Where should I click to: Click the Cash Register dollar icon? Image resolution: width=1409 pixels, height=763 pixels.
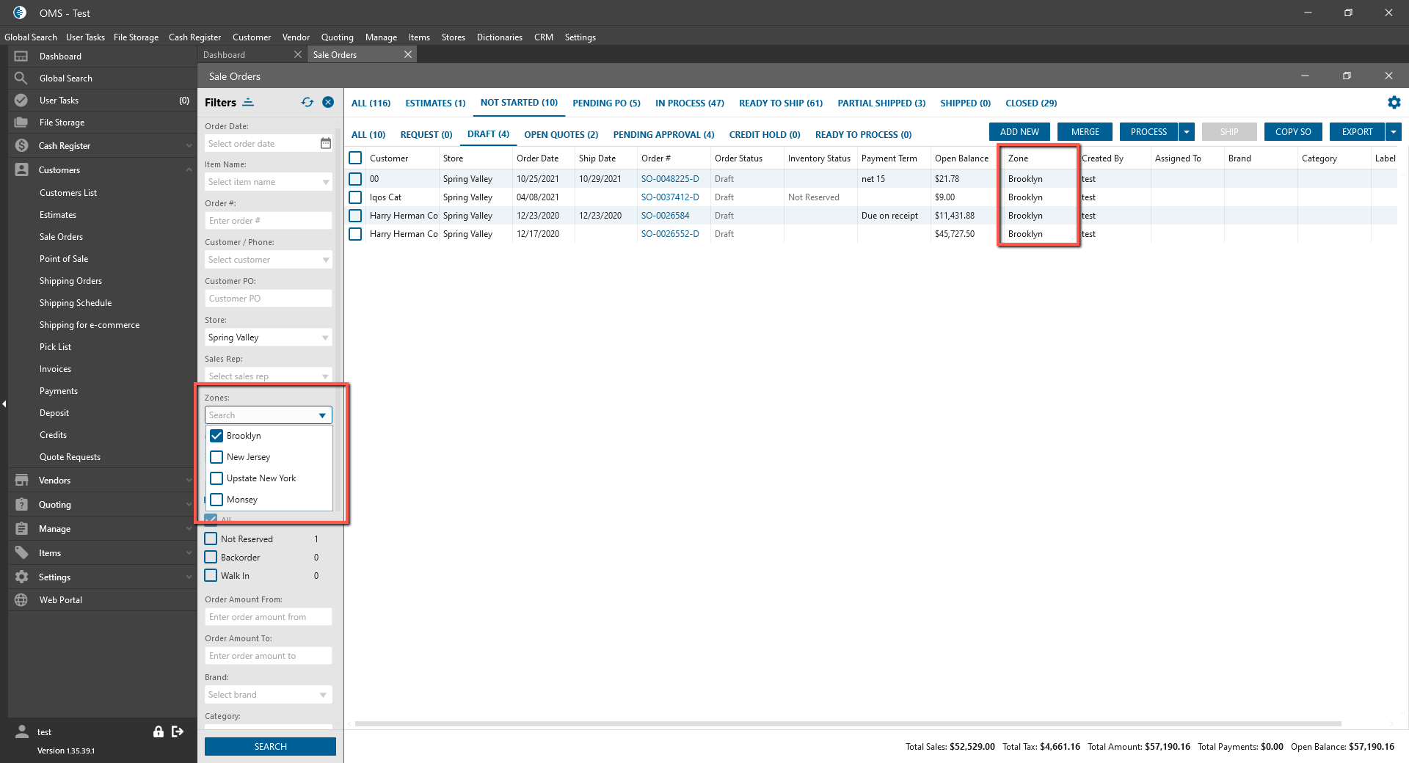pyautogui.click(x=21, y=146)
